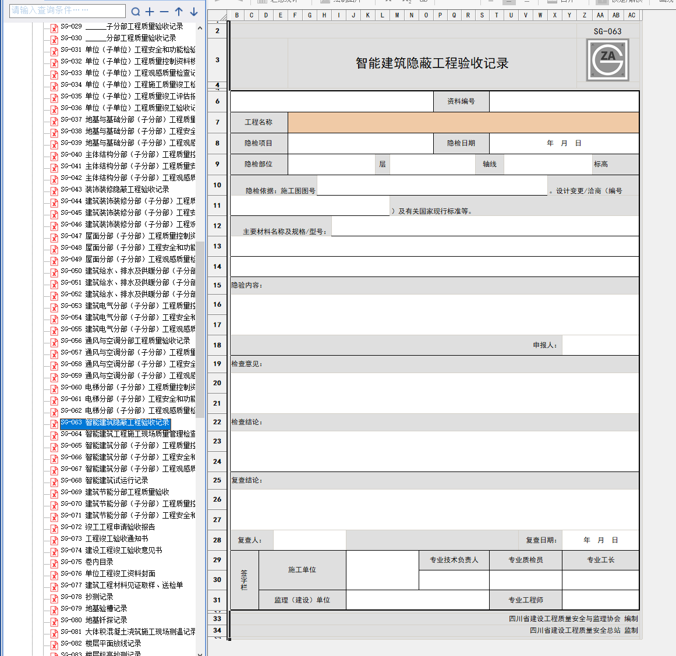
Task: Select SG-076 单位工程竣工资料封面
Action: click(108, 573)
